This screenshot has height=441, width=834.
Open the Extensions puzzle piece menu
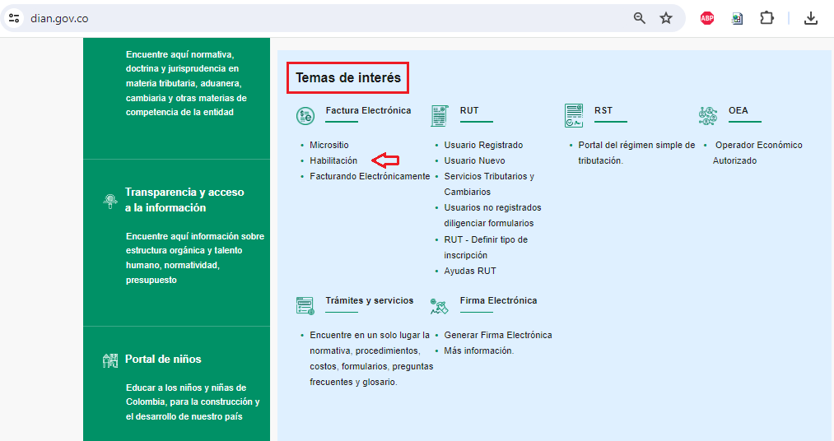pyautogui.click(x=766, y=18)
